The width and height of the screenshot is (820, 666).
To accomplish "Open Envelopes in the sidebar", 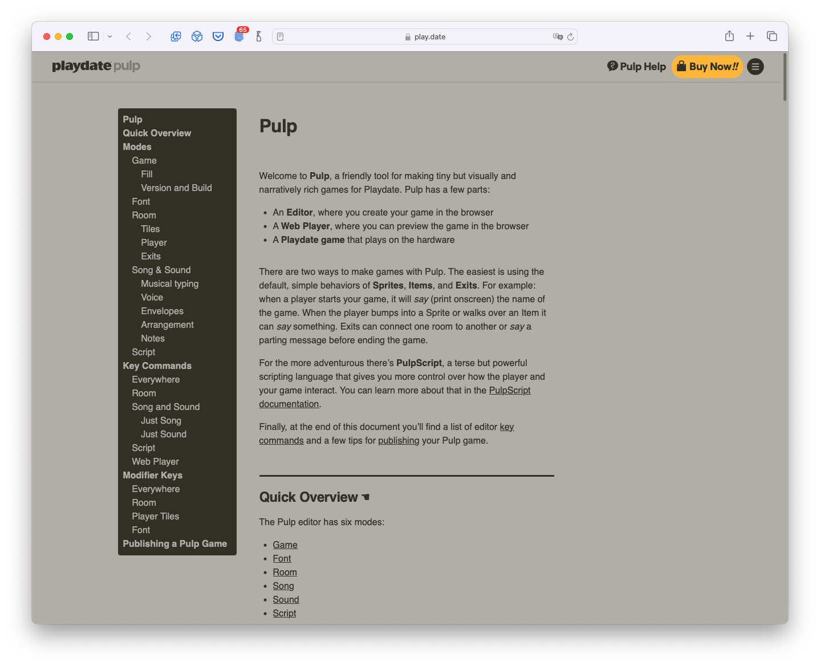I will tap(163, 311).
